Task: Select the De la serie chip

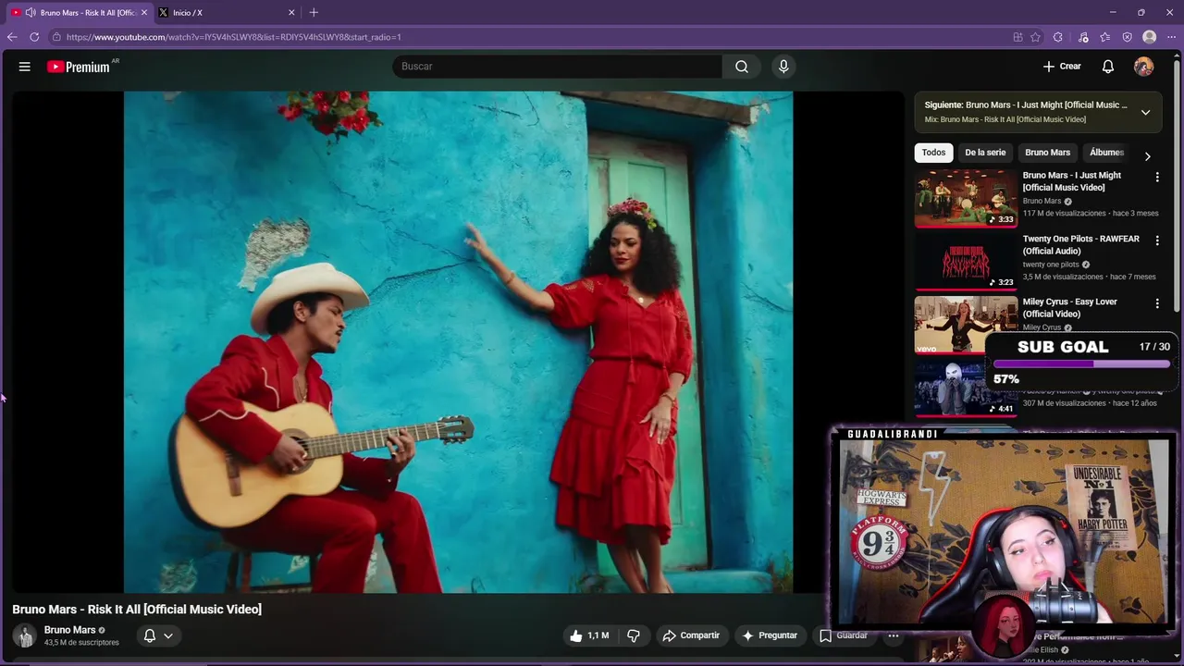Action: coord(985,153)
